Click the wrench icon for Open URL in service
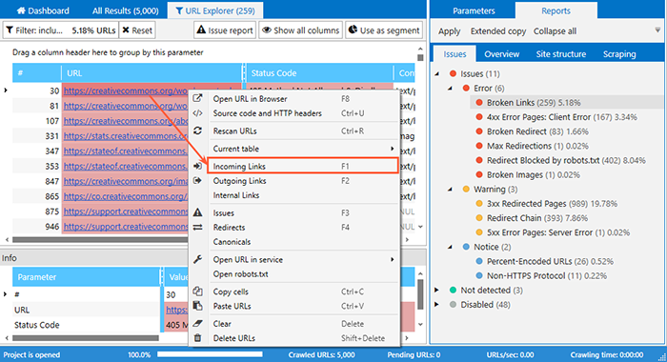Screen dimensions: 667x362 click(197, 259)
